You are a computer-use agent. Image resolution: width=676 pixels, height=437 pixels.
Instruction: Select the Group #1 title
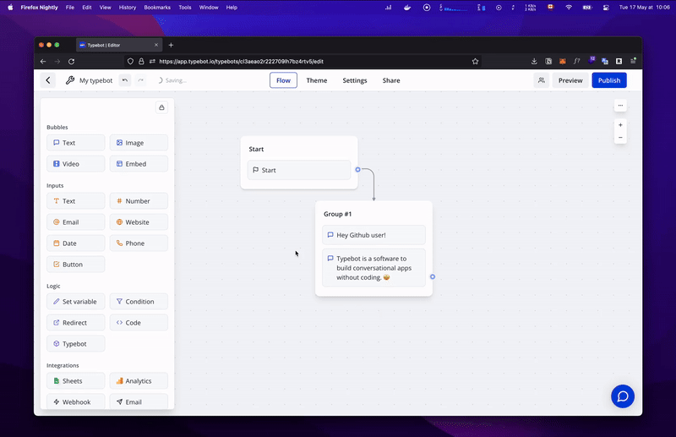[337, 214]
